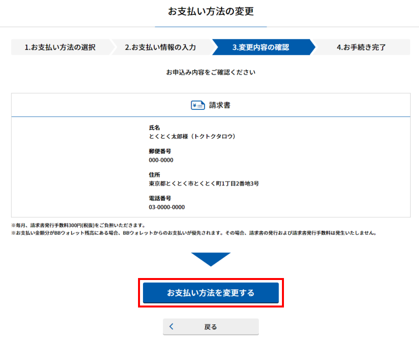Click the left chevron arrow on 戻る button
This screenshot has width=419, height=350.
[x=171, y=326]
